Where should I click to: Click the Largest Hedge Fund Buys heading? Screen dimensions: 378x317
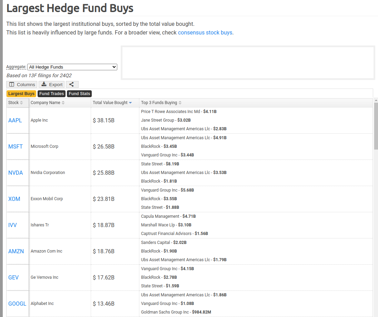(70, 8)
